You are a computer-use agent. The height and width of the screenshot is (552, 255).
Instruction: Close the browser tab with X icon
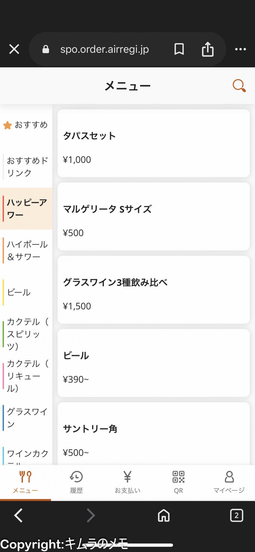coord(14,49)
